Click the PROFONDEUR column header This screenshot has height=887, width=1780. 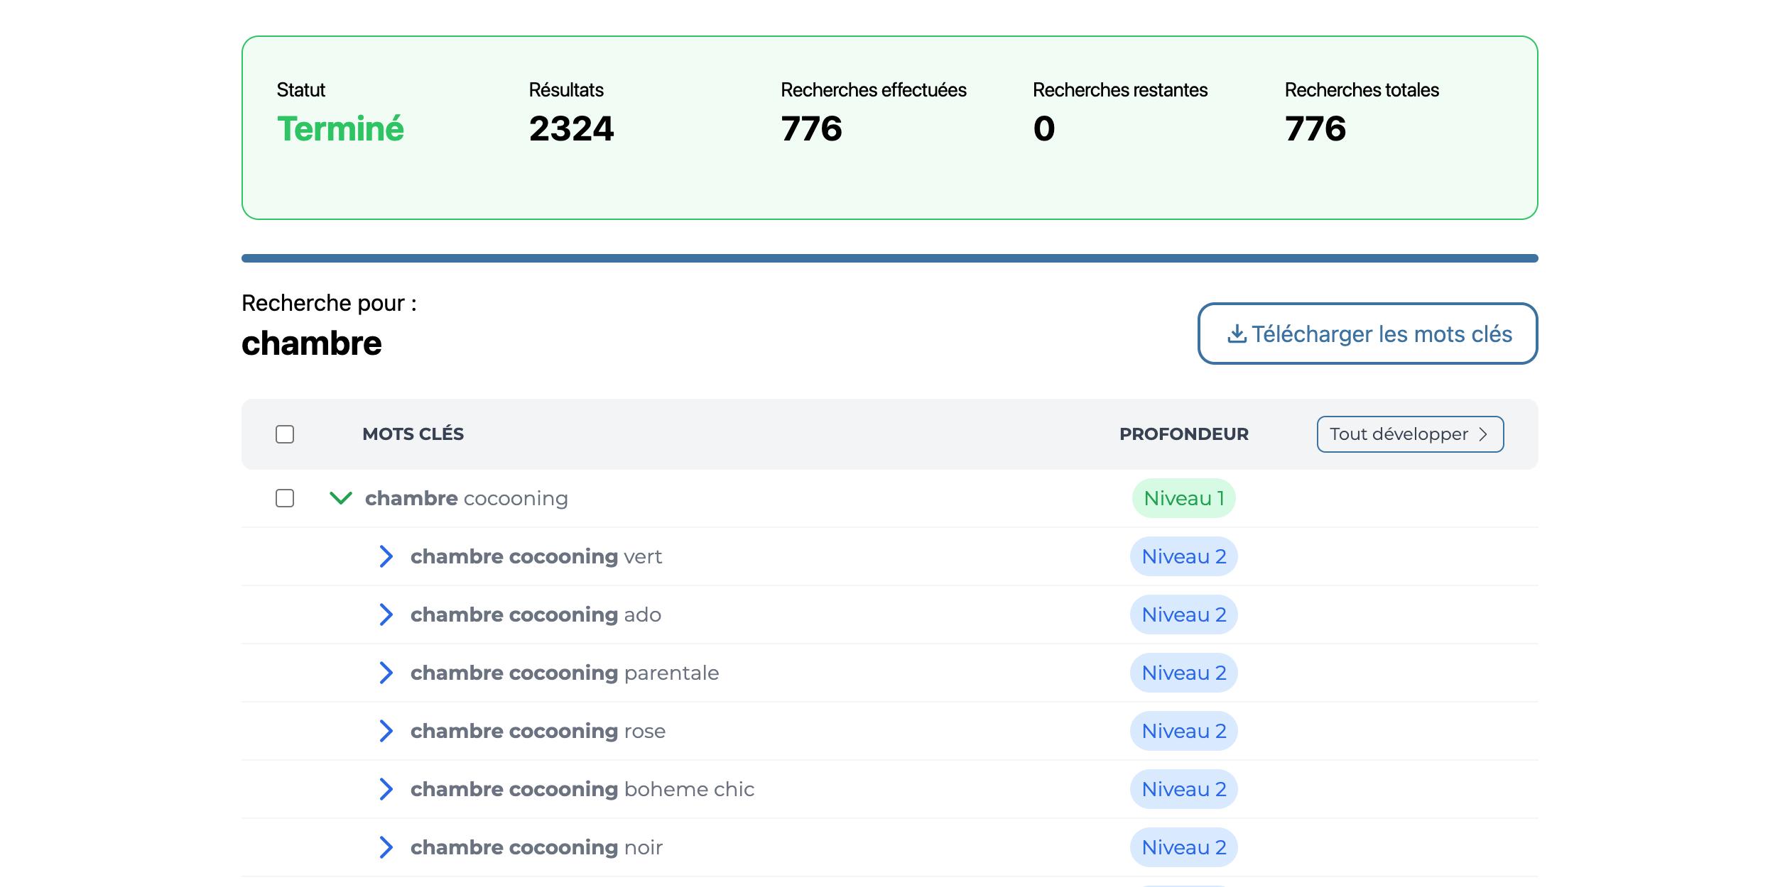point(1183,434)
